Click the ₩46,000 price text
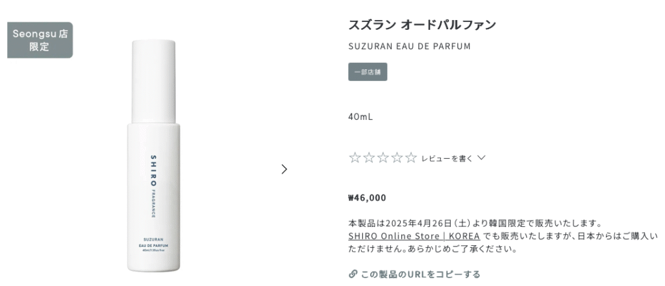This screenshot has width=665, height=286. (368, 198)
